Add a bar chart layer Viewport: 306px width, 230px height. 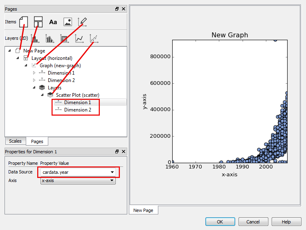click(x=35, y=39)
